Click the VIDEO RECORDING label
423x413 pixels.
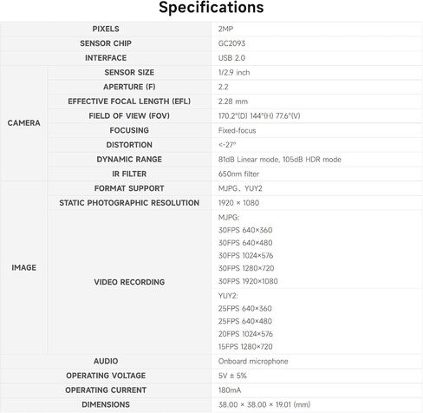click(x=129, y=282)
